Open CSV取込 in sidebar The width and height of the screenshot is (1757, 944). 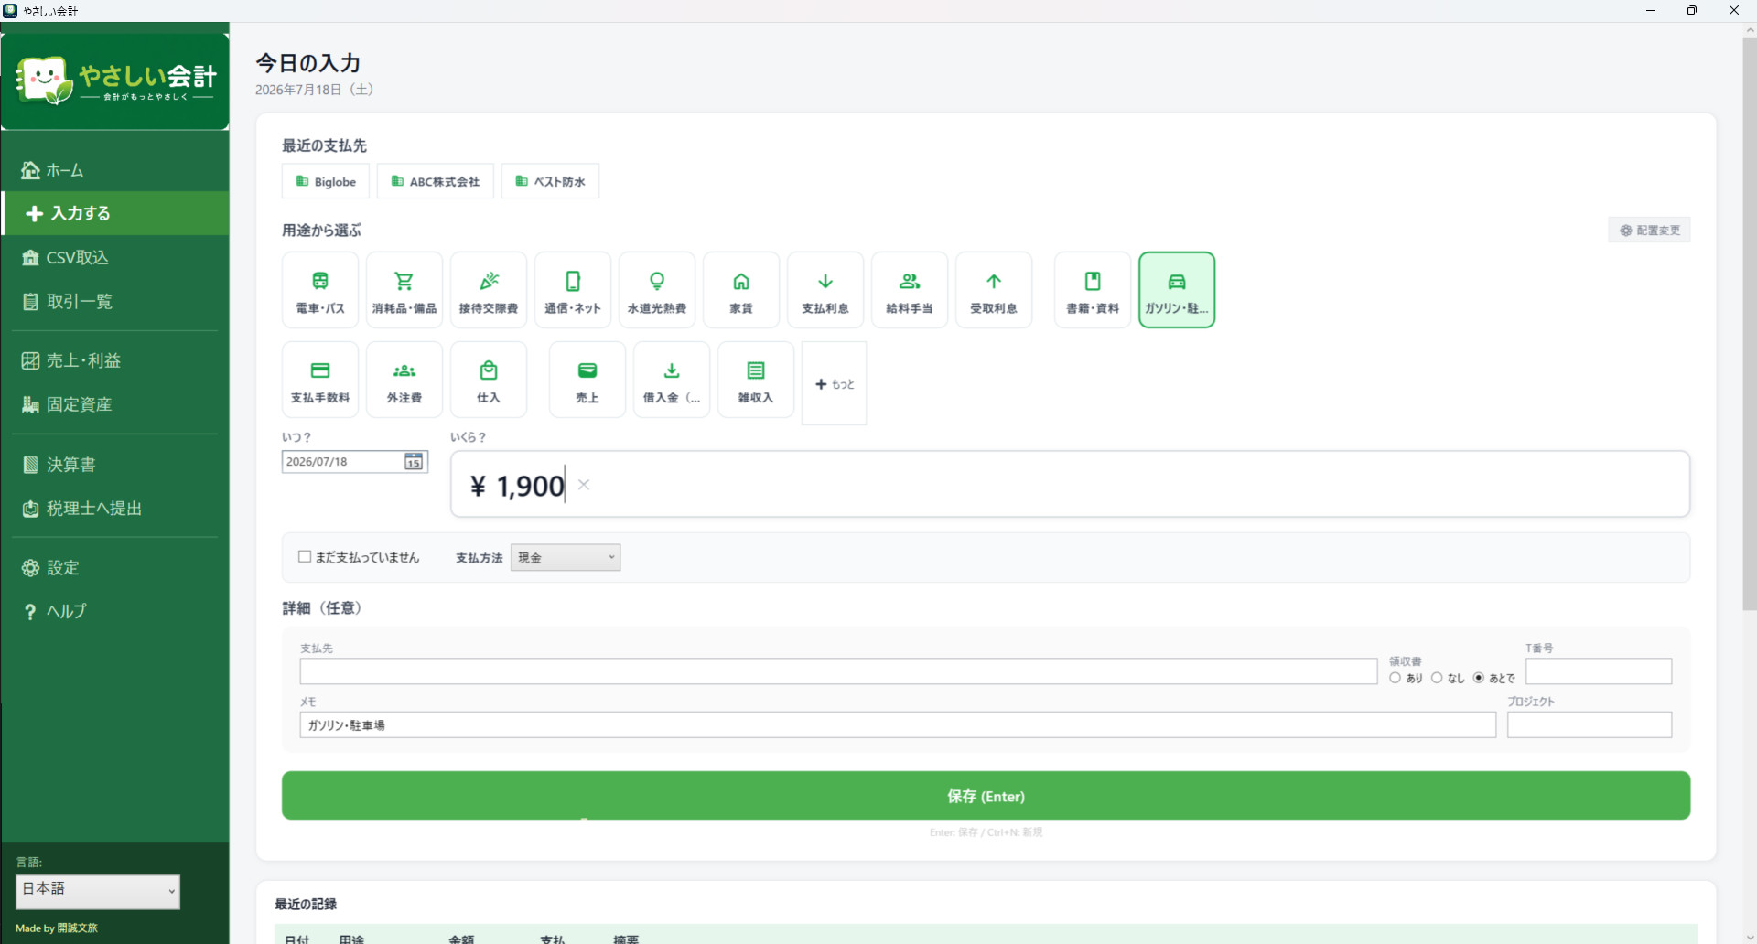point(115,258)
